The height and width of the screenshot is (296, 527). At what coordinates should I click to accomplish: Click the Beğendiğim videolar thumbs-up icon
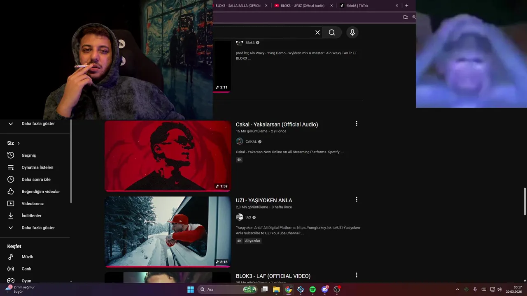(11, 191)
